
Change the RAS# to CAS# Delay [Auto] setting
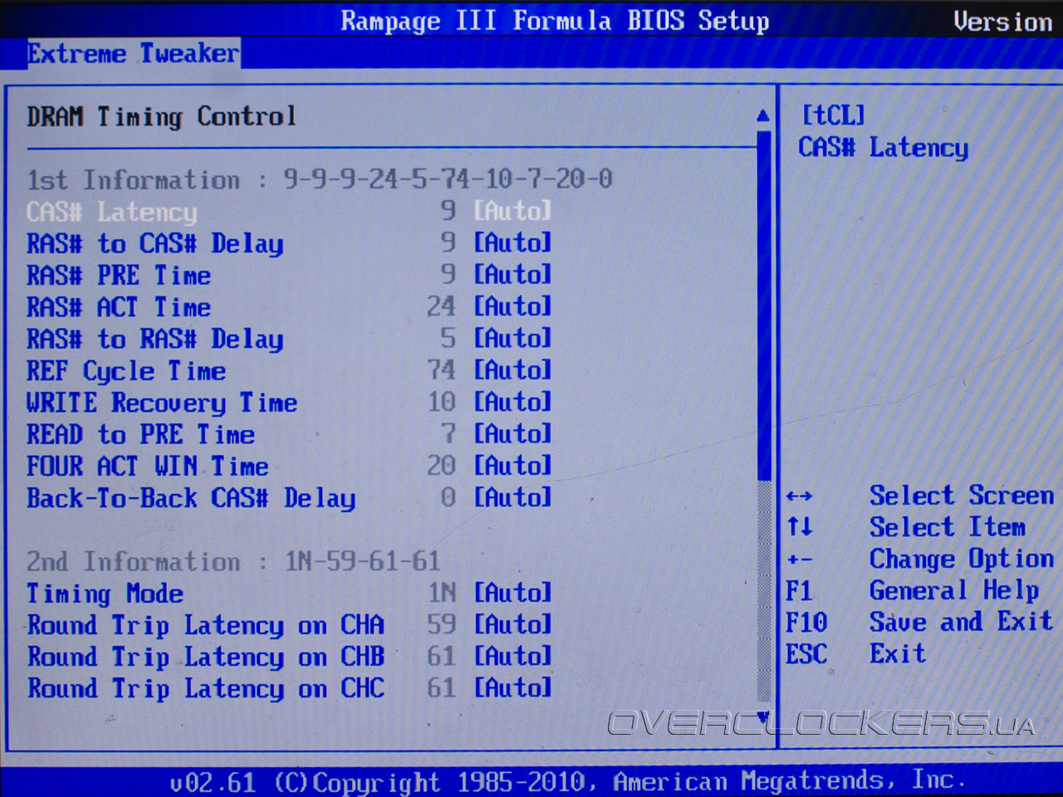click(512, 242)
